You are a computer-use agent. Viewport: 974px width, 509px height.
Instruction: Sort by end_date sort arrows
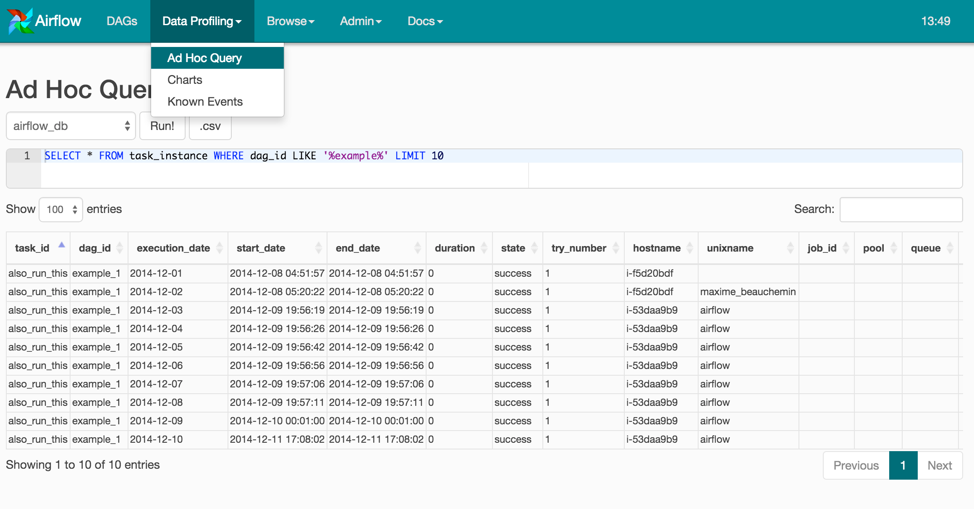[x=417, y=248]
